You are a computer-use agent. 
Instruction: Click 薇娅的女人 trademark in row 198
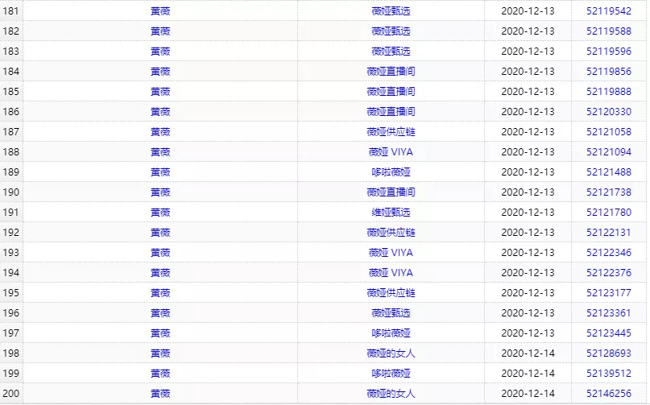point(391,353)
